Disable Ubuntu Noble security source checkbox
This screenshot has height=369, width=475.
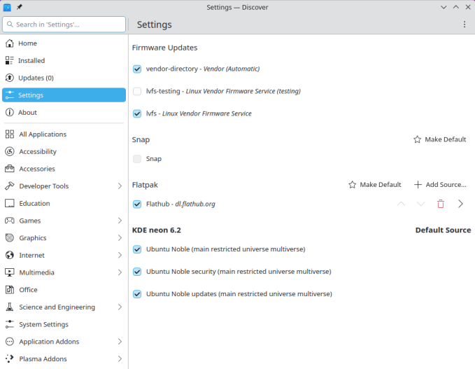click(137, 272)
